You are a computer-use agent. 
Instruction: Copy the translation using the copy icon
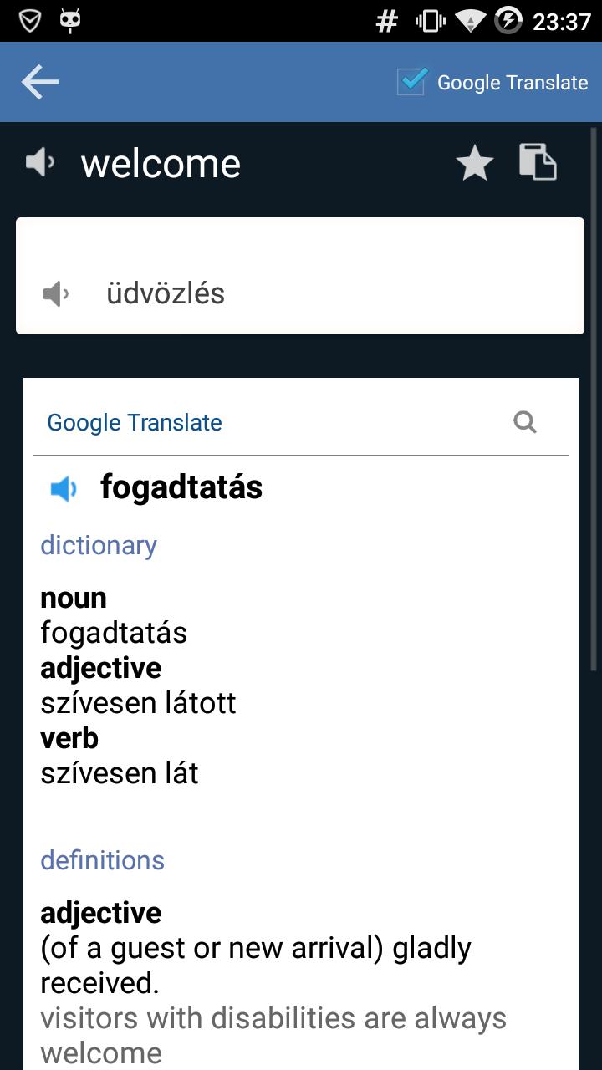[538, 163]
